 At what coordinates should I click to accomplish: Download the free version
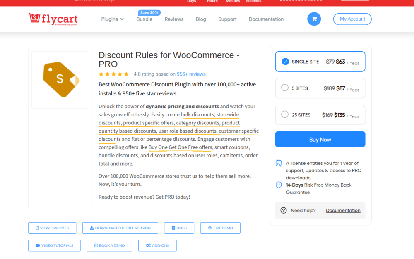coord(120,228)
